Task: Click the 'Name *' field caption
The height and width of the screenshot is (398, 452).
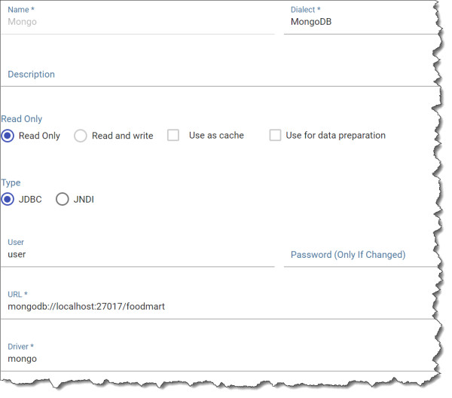Action: [21, 10]
